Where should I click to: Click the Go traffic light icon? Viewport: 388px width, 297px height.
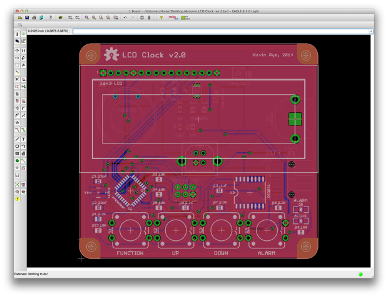point(149,17)
